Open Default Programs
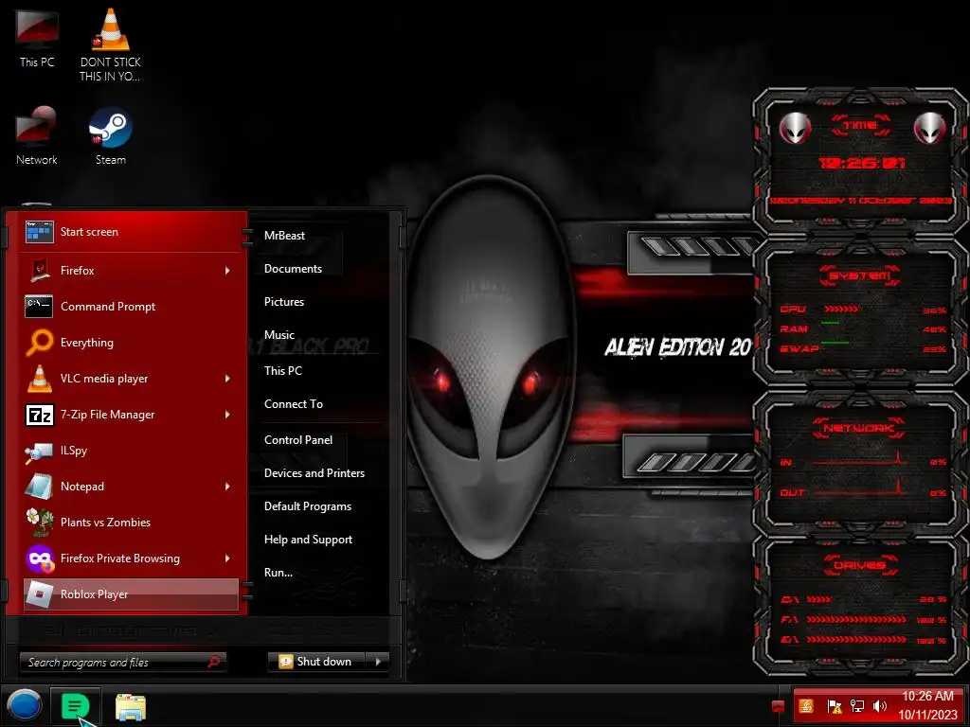970x727 pixels. 308,507
